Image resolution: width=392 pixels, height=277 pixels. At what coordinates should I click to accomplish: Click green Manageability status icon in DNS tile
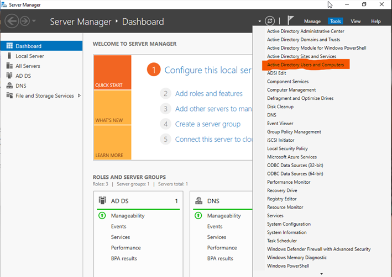coord(198,215)
